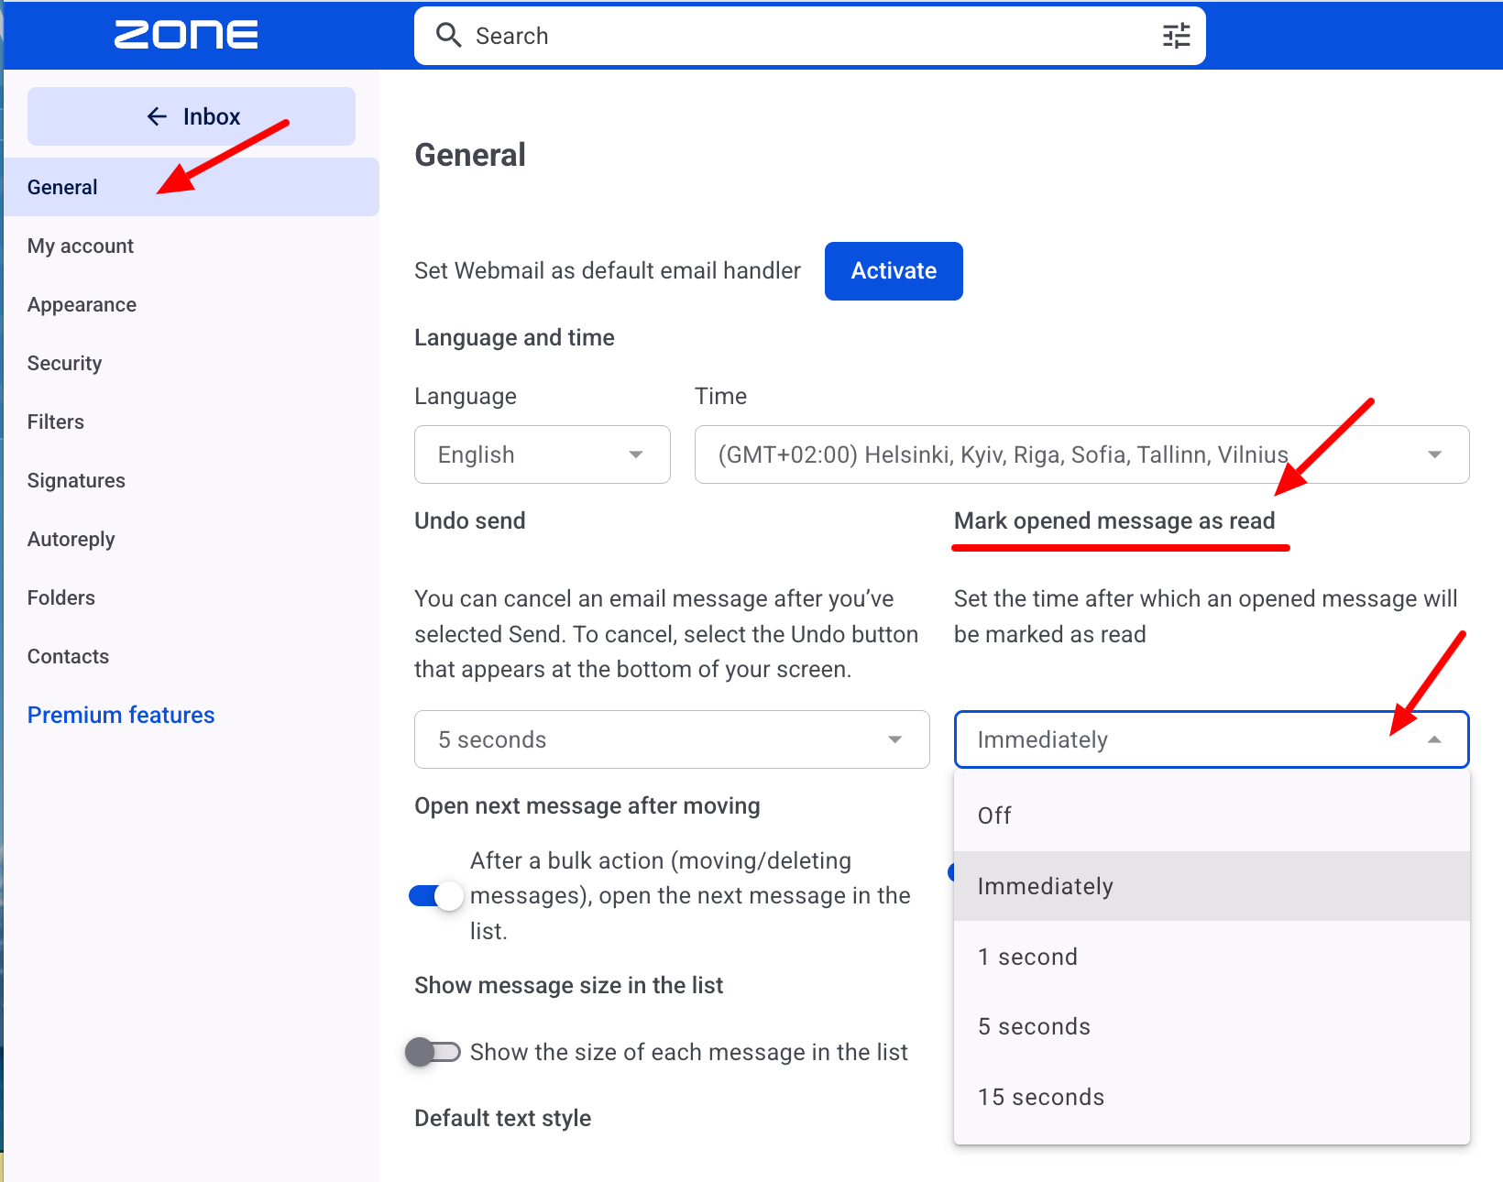
Task: Expand the Language dropdown
Action: pyautogui.click(x=543, y=454)
